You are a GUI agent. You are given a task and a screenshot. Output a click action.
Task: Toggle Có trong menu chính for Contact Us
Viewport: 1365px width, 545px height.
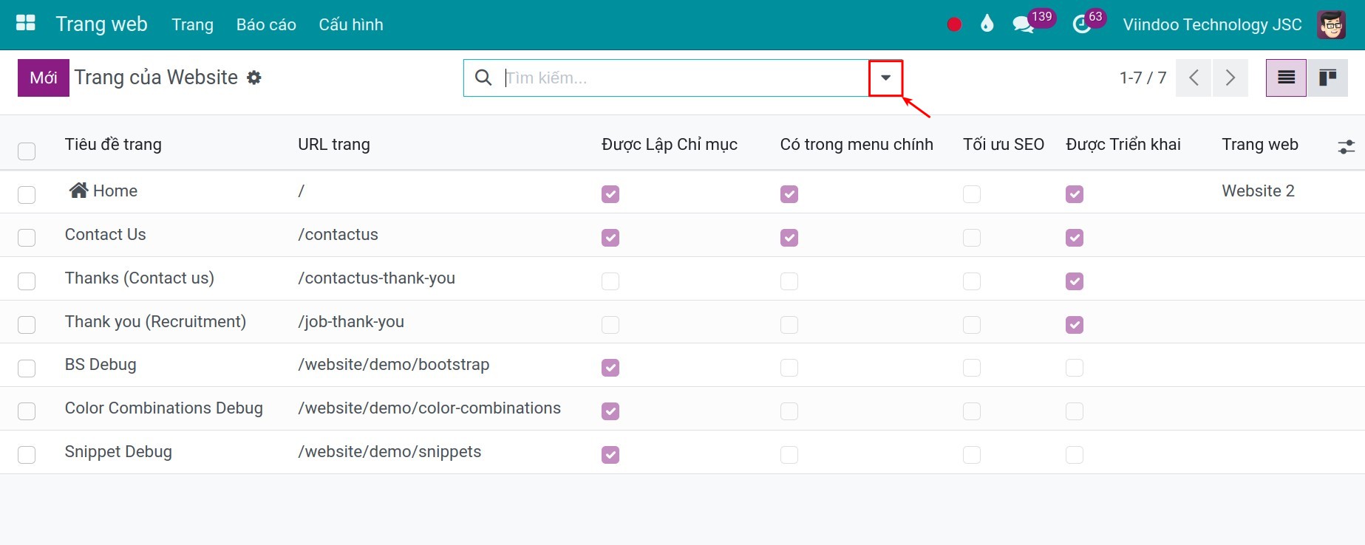click(x=789, y=238)
